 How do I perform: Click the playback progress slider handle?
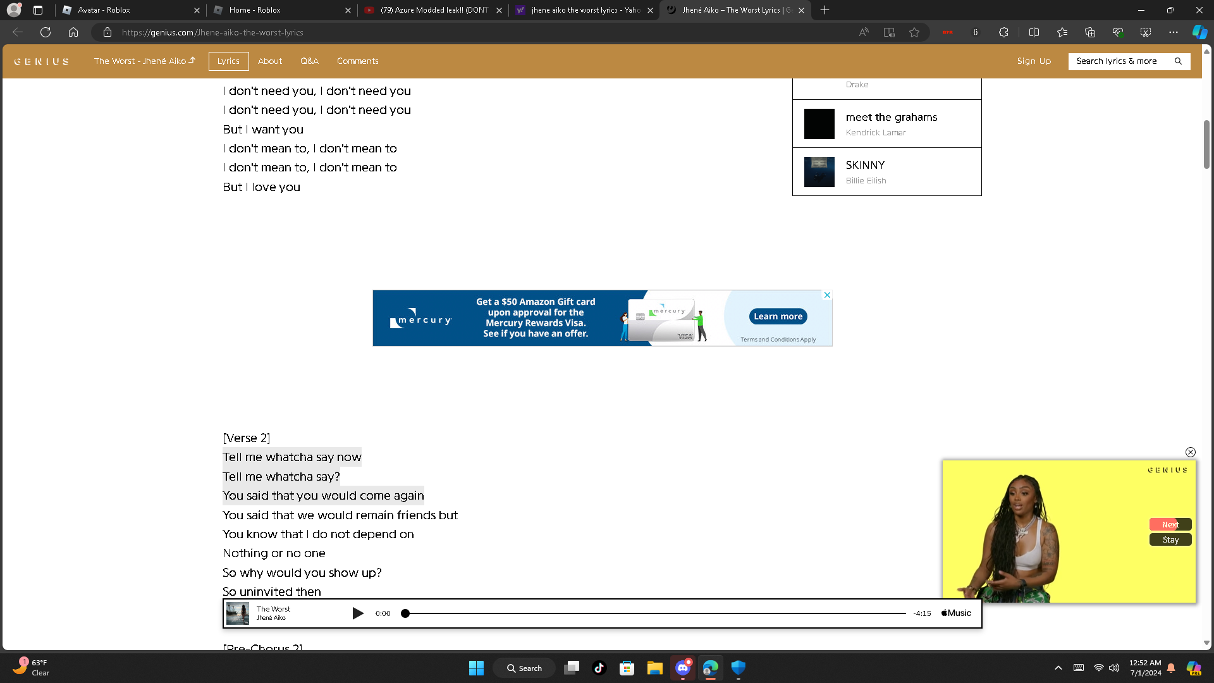click(x=405, y=613)
